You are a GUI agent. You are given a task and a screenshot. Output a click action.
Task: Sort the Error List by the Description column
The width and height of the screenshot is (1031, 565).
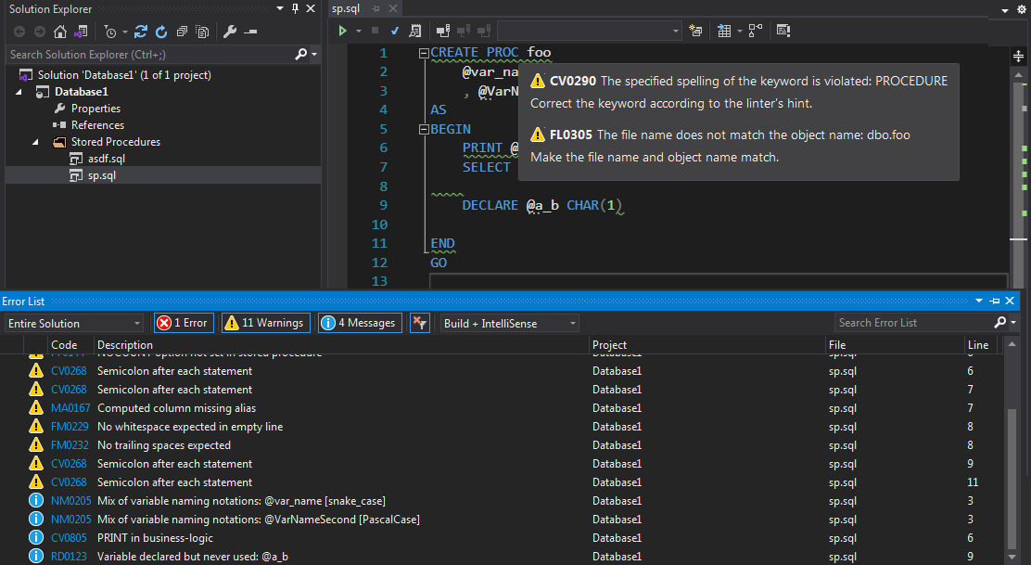125,344
